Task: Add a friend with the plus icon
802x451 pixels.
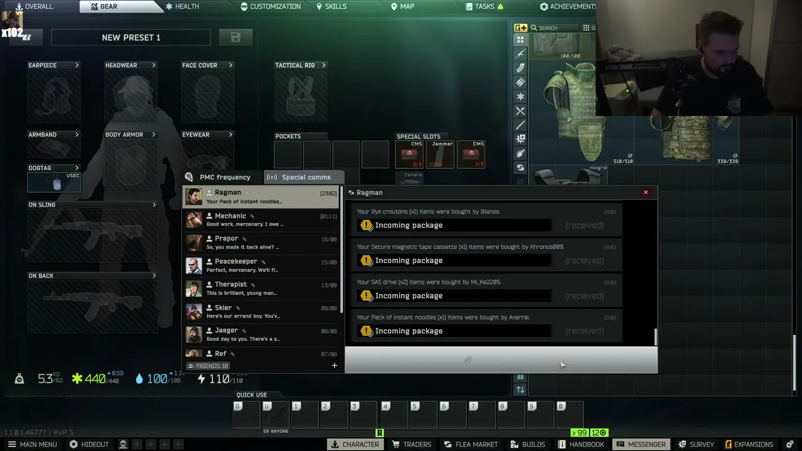Action: (334, 366)
